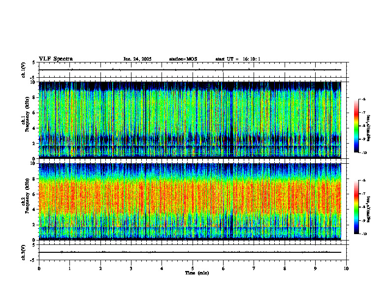Click the "VLF Spectra" plot title
Viewport: 390px width, 301px height.
[x=56, y=59]
